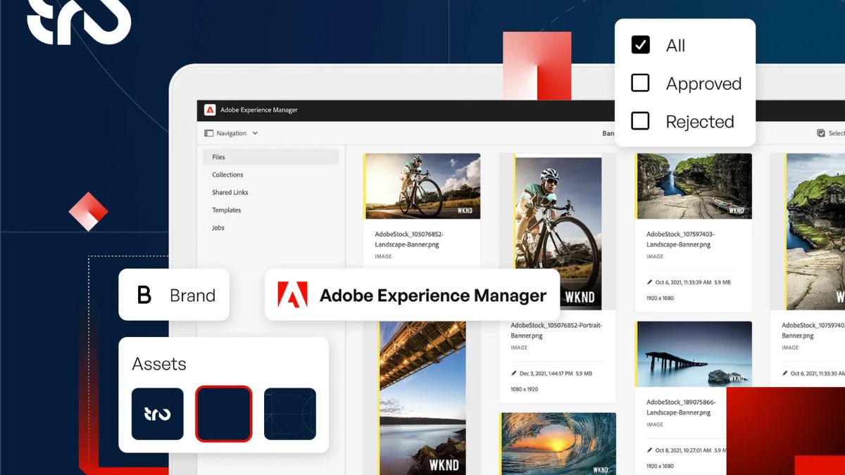Select the blueprint grid tile in Assets
The image size is (845, 475).
click(x=290, y=414)
